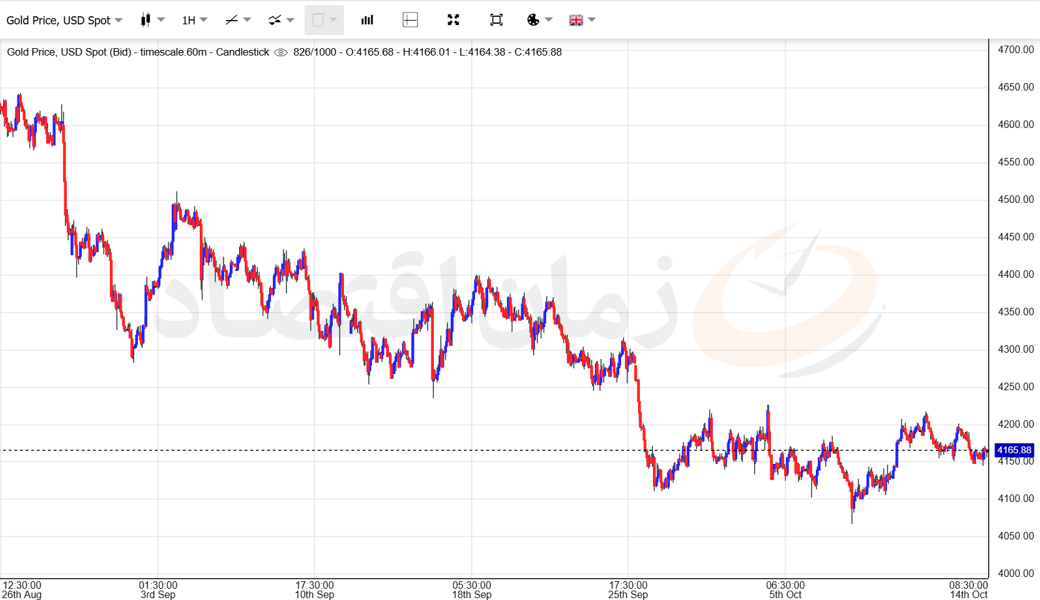
Task: Open the Gold Price, USD Spot instrument dropdown
Action: coord(64,20)
